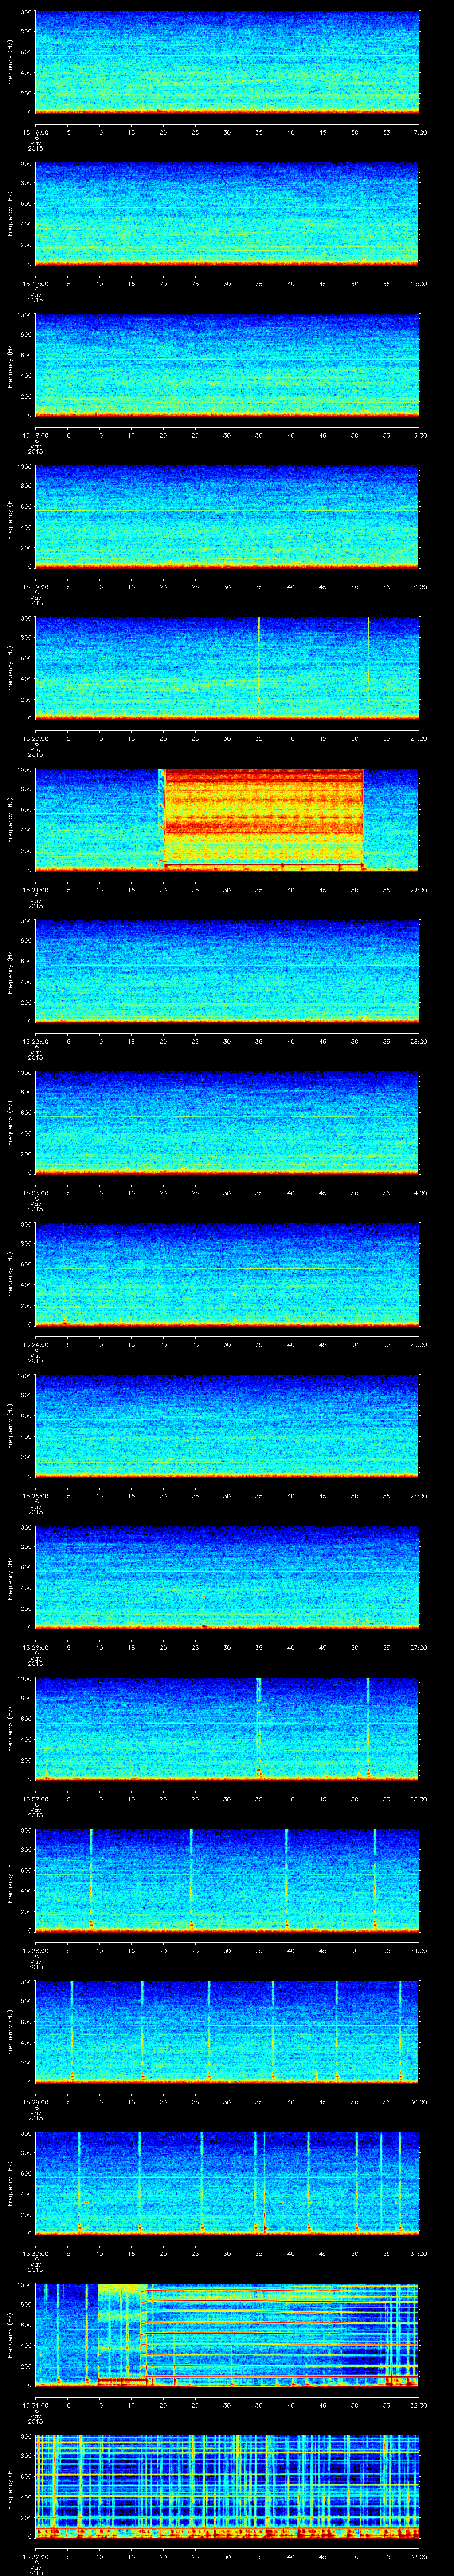Pick the spectrogram panel starting at 15:19:00
Viewport: 454px width, 2576px height.
(227, 517)
